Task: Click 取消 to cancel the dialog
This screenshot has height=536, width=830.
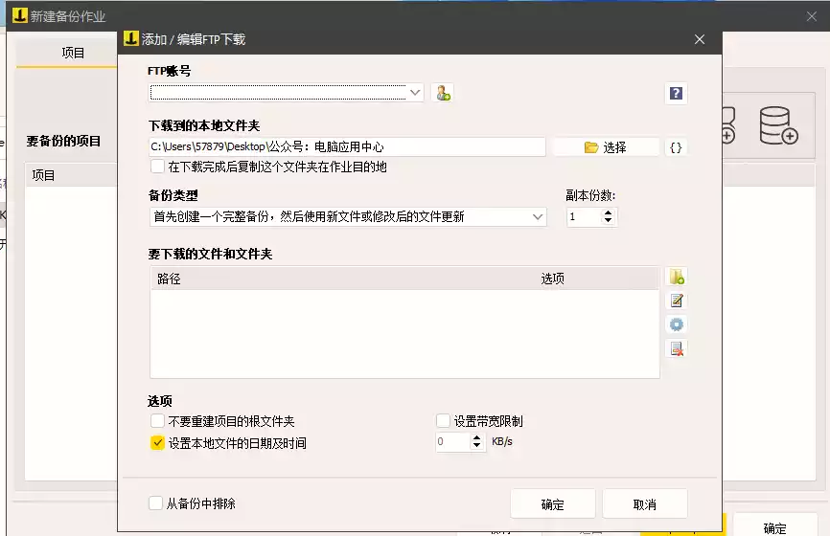Action: click(645, 504)
